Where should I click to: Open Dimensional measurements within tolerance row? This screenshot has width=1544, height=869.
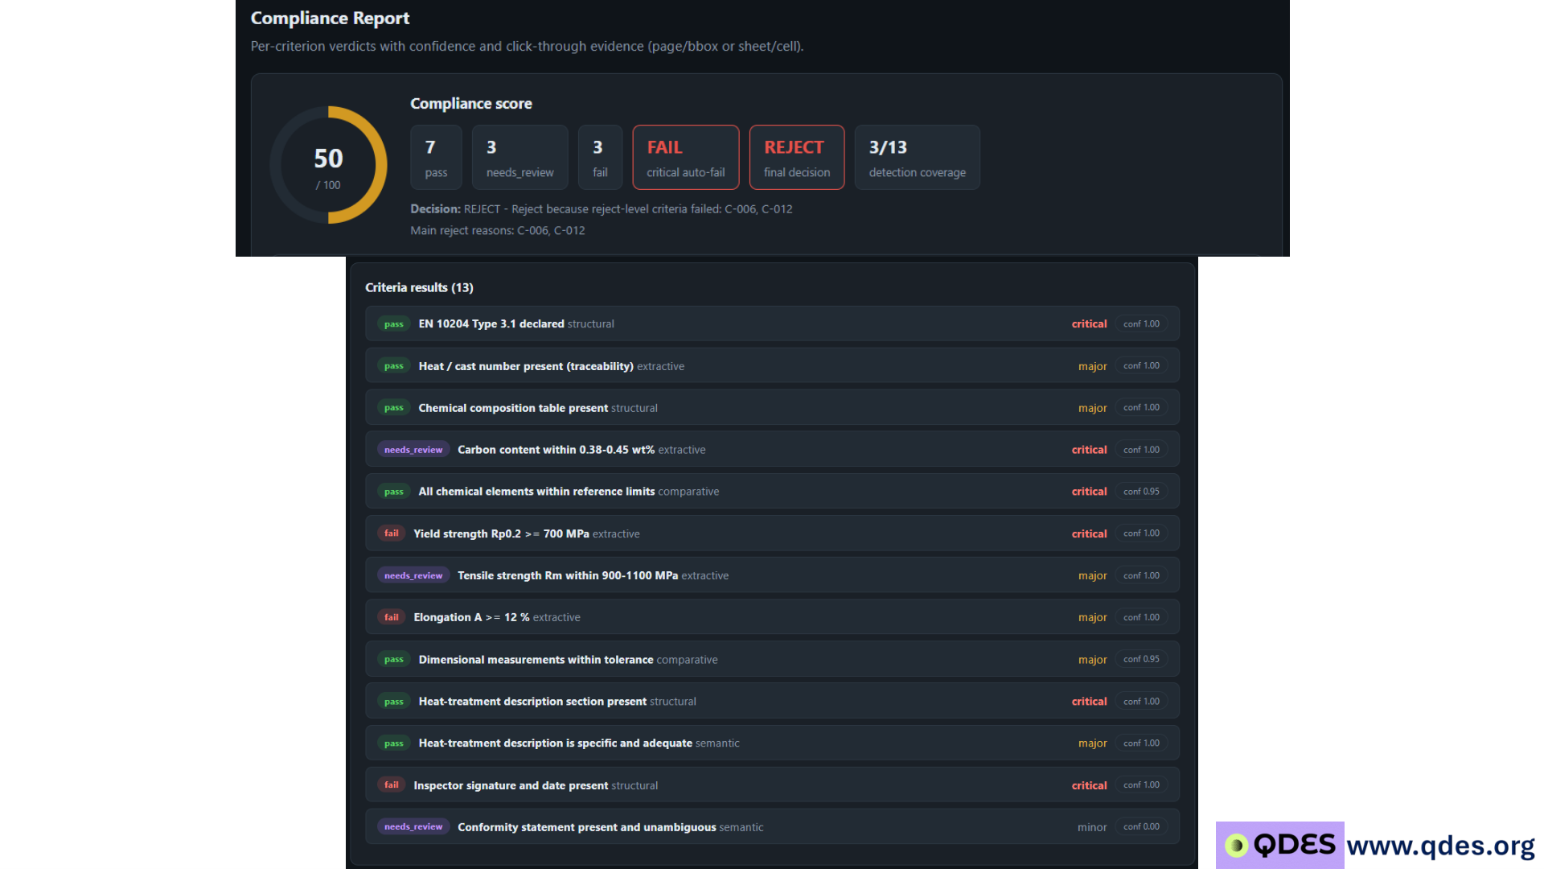coord(772,659)
